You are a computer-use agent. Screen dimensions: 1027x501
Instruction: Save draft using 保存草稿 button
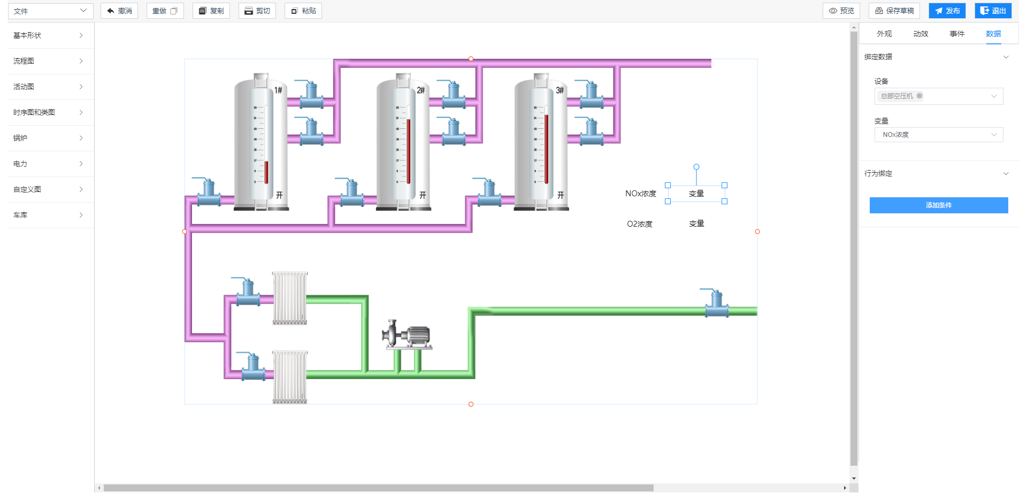click(x=894, y=11)
